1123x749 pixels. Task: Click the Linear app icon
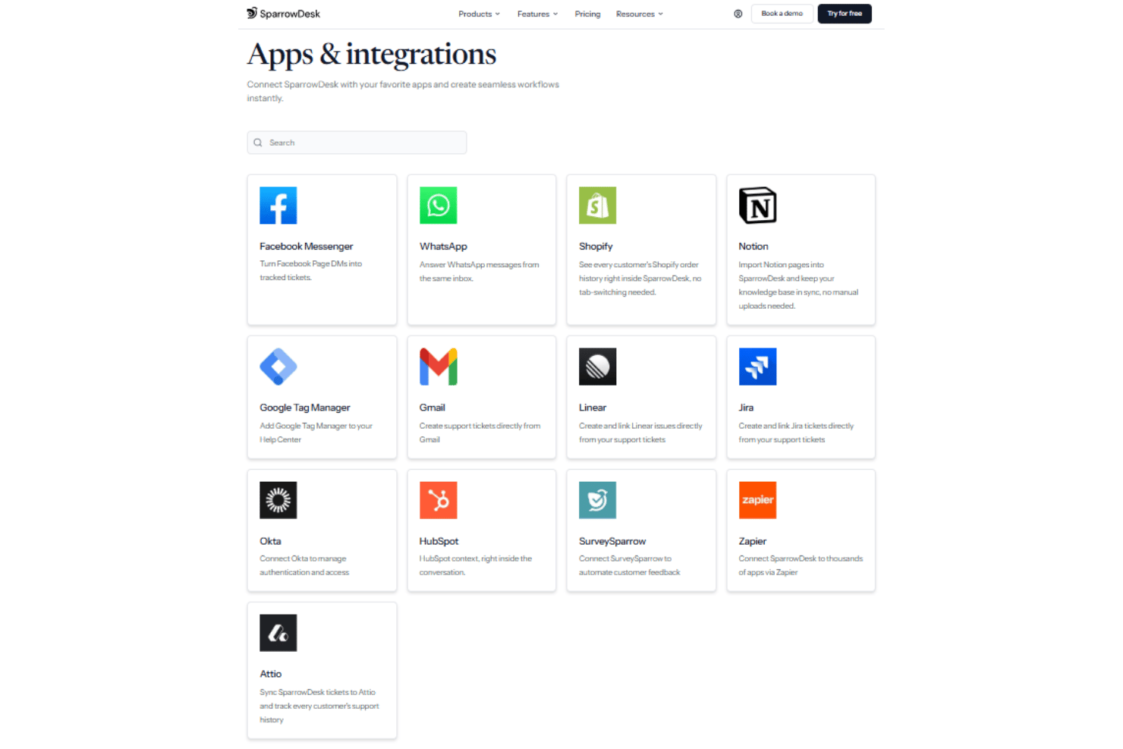598,367
